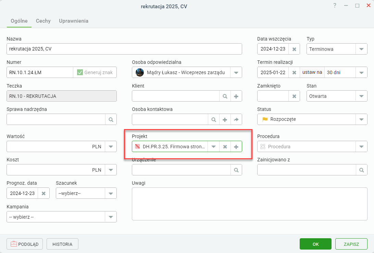The width and height of the screenshot is (374, 253).
Task: Clear the Prognoz. data field
Action: coord(43,194)
